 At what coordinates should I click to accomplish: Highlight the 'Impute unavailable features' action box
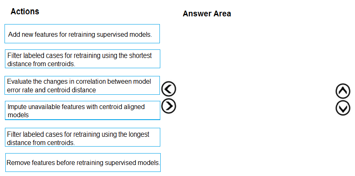click(83, 111)
